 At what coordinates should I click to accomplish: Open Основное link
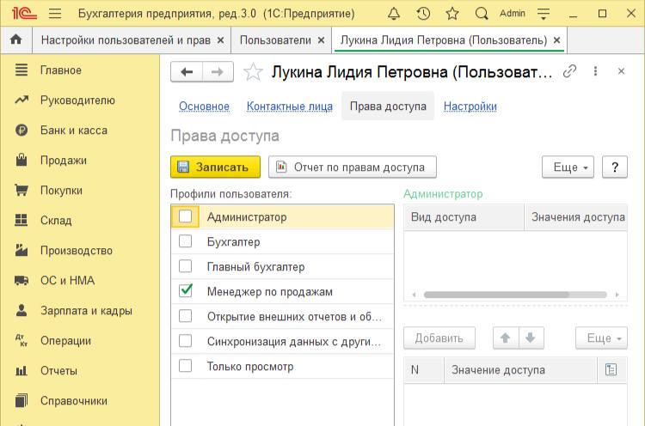204,106
